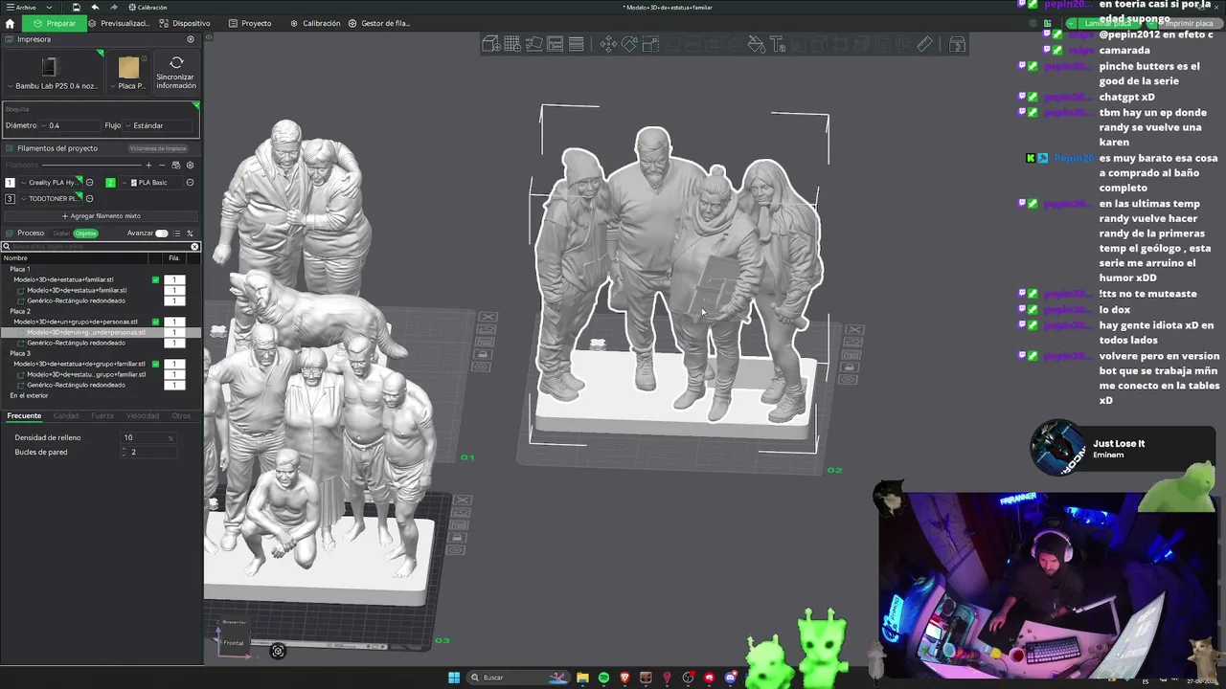The height and width of the screenshot is (689, 1226).
Task: Open Calibración in the title bar
Action: click(148, 7)
